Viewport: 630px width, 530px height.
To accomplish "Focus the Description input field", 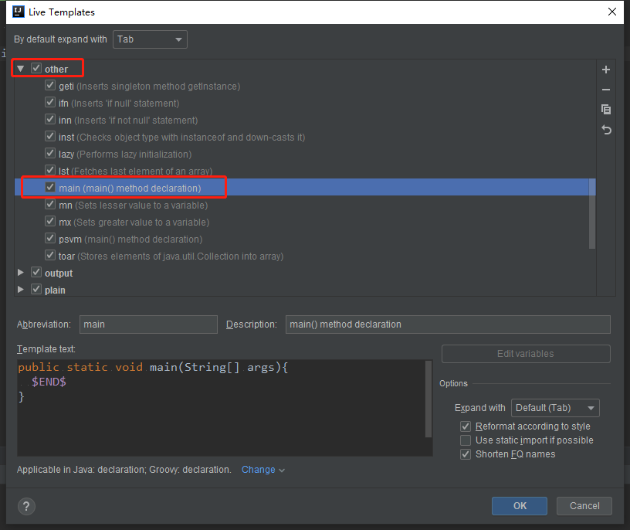I will pyautogui.click(x=448, y=324).
